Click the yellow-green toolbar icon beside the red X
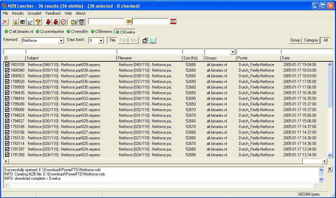The height and width of the screenshot is (198, 336). 15,22
